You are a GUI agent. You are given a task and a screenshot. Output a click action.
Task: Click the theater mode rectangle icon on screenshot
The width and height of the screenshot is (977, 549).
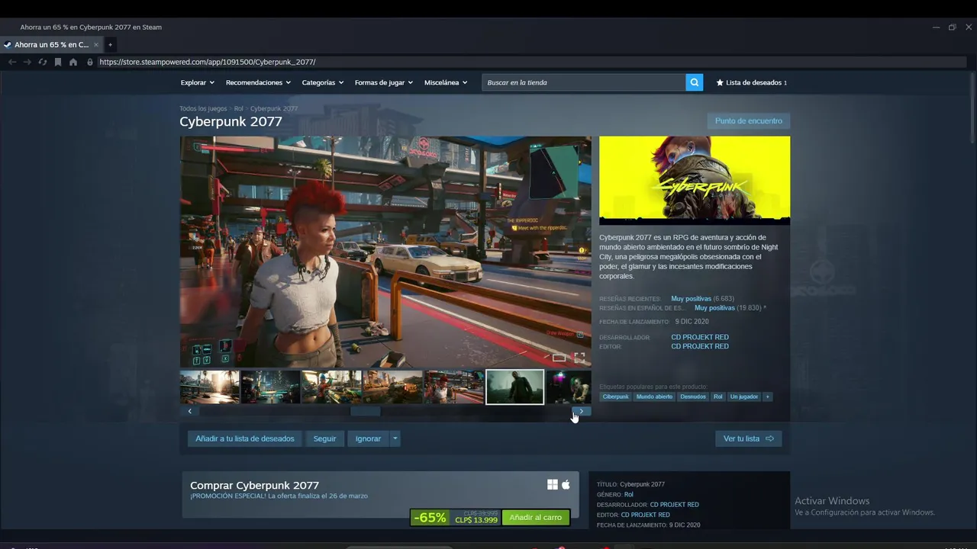click(559, 358)
